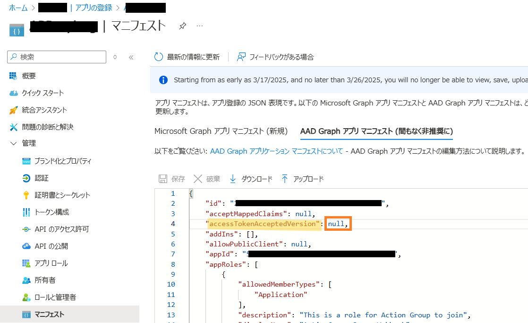
Task: Pin the manifest page with the pin icon
Action: (182, 26)
